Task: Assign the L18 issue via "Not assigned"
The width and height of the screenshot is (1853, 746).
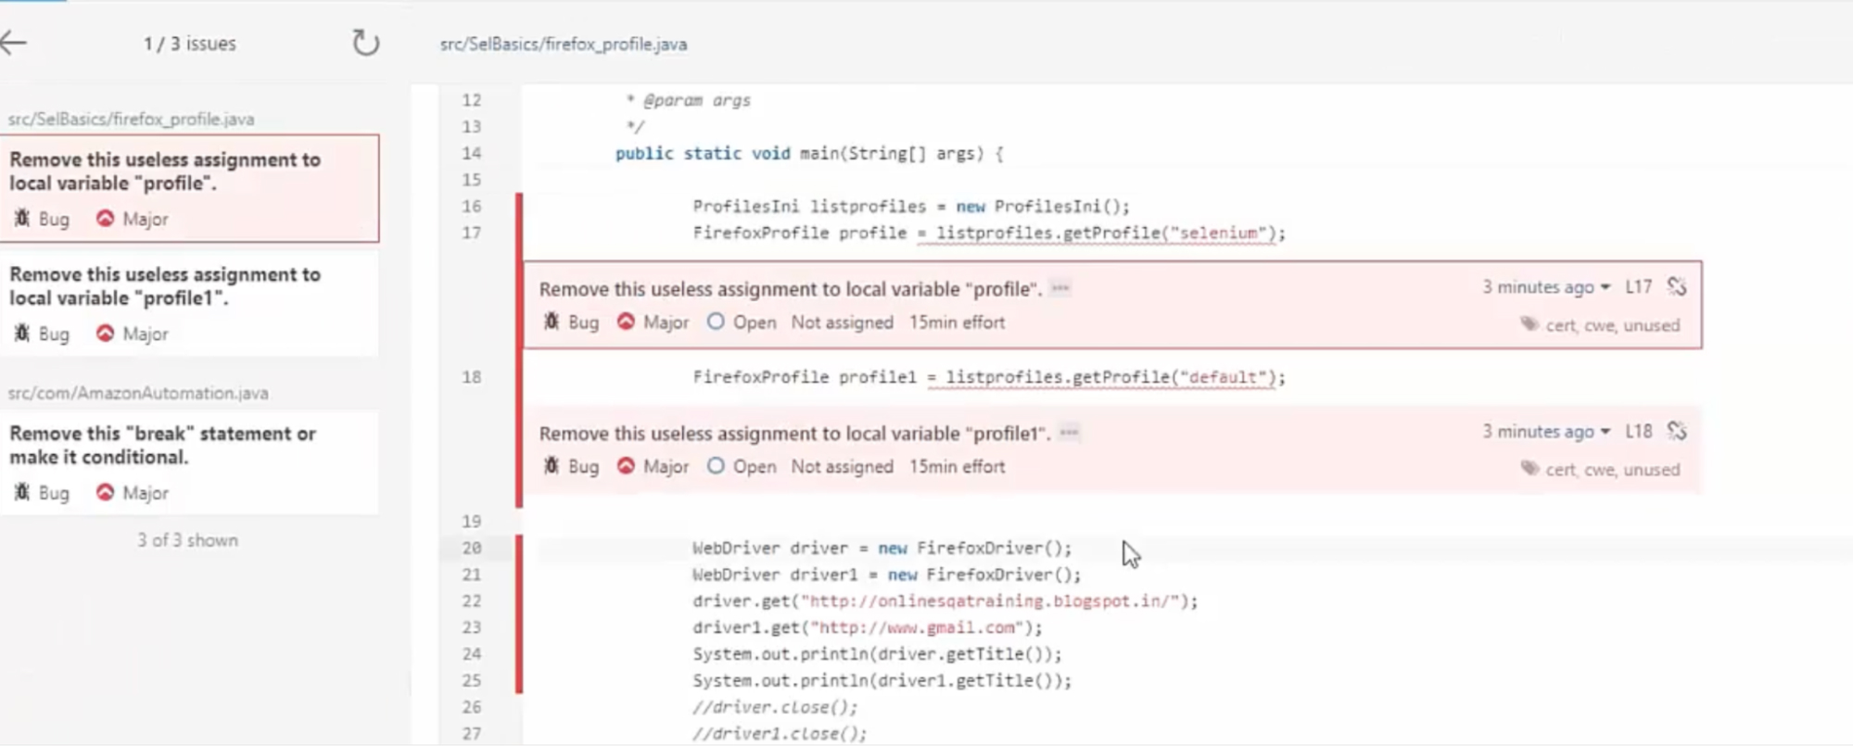Action: [842, 467]
